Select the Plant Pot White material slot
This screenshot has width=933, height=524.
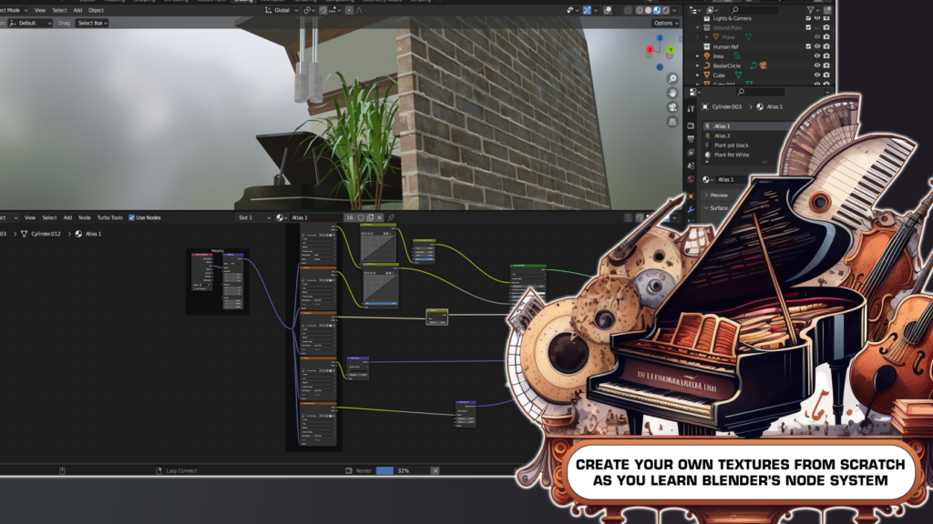(x=732, y=155)
